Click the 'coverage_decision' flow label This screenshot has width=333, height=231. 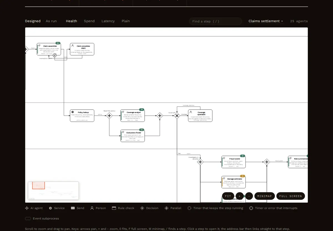189,105
